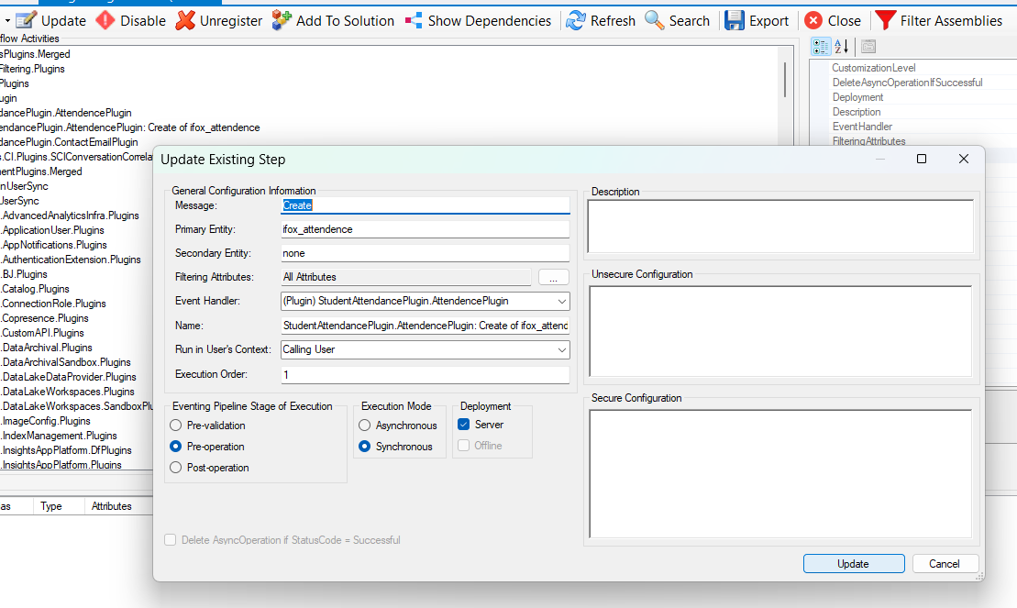Expand the Event Handler dropdown
Viewport: 1017px width, 608px height.
click(x=561, y=301)
